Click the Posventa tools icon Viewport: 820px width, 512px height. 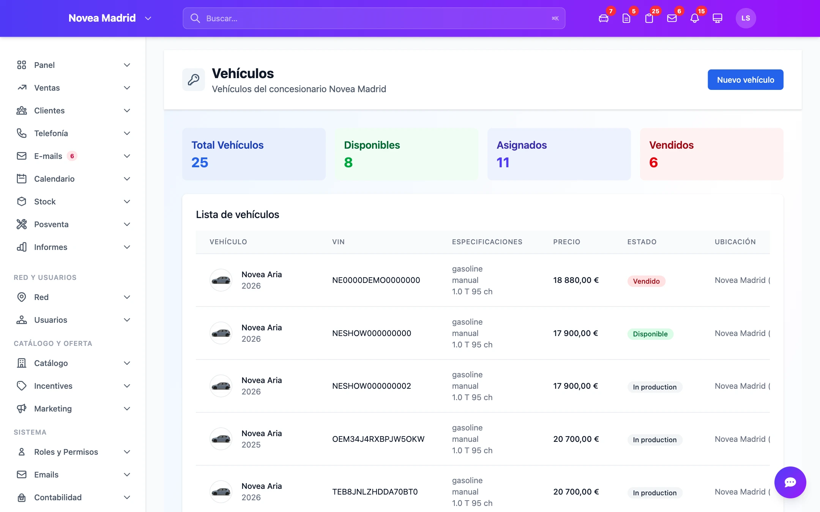coord(22,224)
